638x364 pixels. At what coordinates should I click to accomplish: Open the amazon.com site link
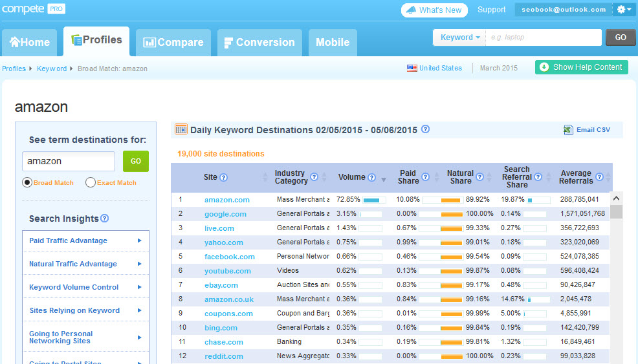point(227,200)
